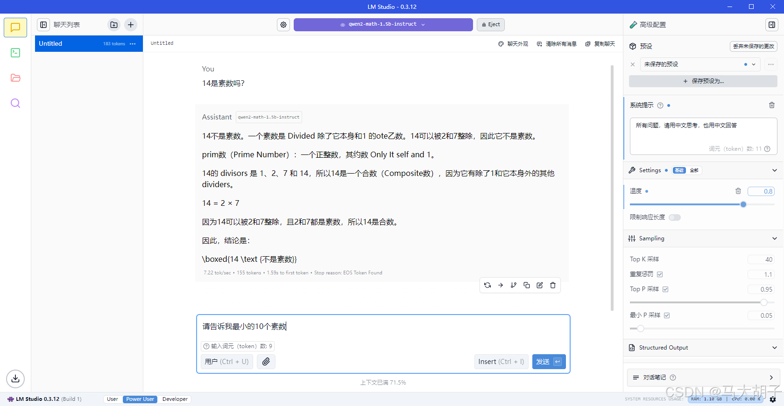
Task: Duplicate the chat via copy chat
Action: point(600,44)
